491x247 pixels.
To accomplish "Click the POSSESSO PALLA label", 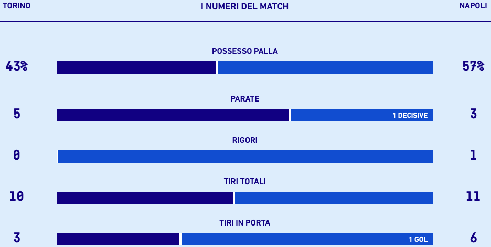I will click(244, 51).
